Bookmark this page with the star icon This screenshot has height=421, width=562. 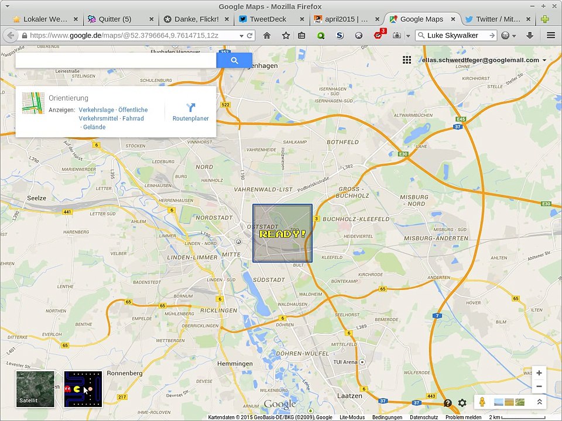[x=286, y=36]
